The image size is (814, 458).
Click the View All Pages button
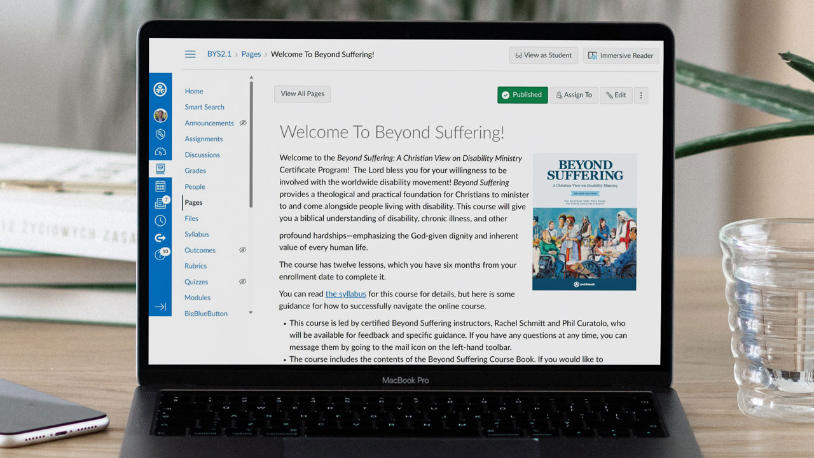click(303, 94)
